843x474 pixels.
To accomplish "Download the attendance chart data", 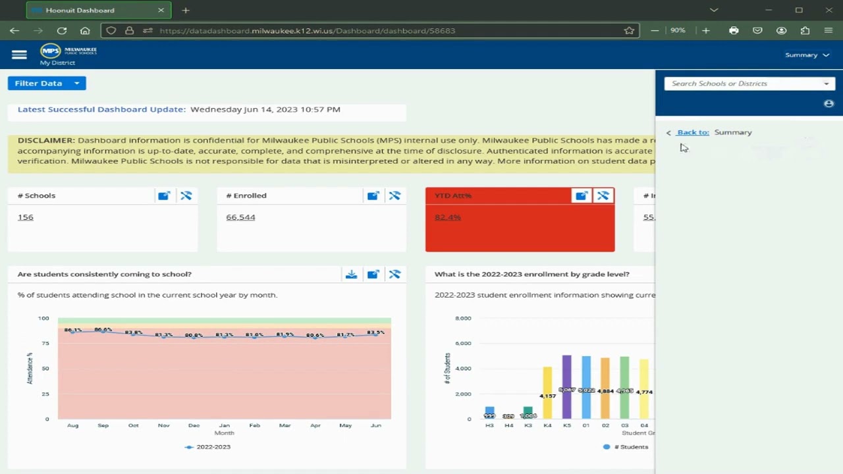I will click(x=351, y=275).
